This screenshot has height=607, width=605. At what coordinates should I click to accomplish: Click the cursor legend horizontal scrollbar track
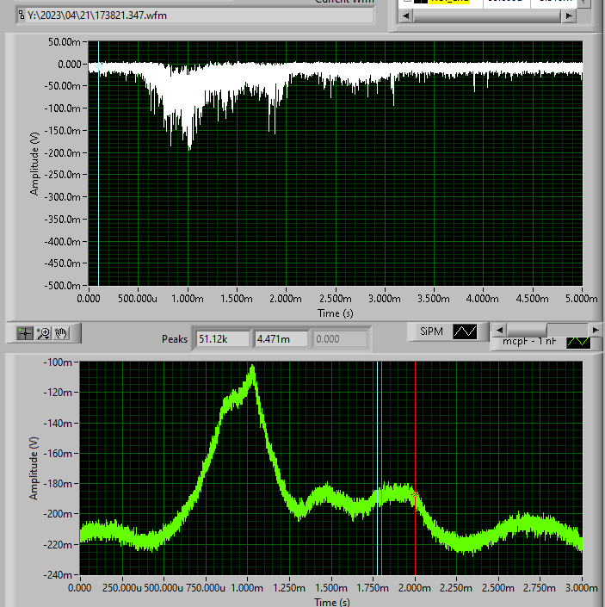pyautogui.click(x=487, y=15)
